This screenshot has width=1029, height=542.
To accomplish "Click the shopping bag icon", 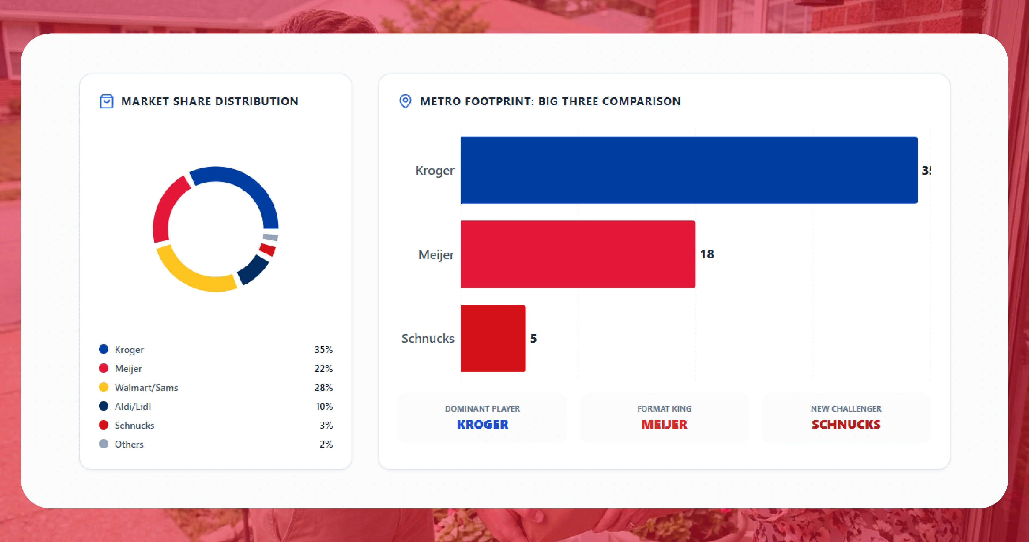I will click(x=106, y=101).
